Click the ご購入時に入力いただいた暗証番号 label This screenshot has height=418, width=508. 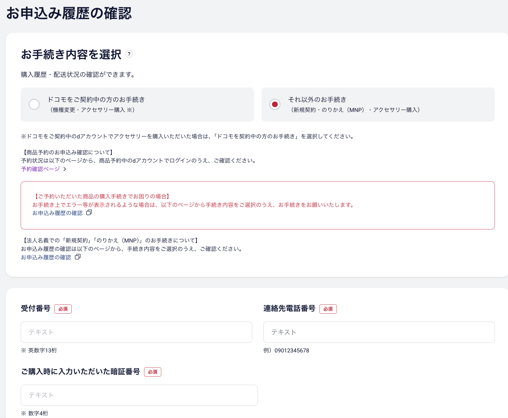(80, 372)
